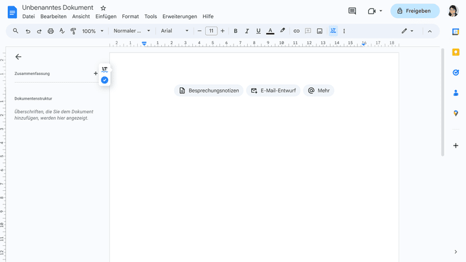Open the Normaler text style dropdown
466x262 pixels.
pyautogui.click(x=131, y=31)
